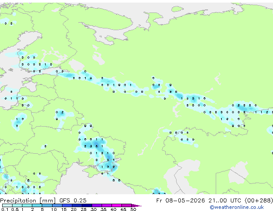Viewport: 273px width, 211px height.
Task: Click the 15–20 mm blue legend swatch
Action: [67, 205]
